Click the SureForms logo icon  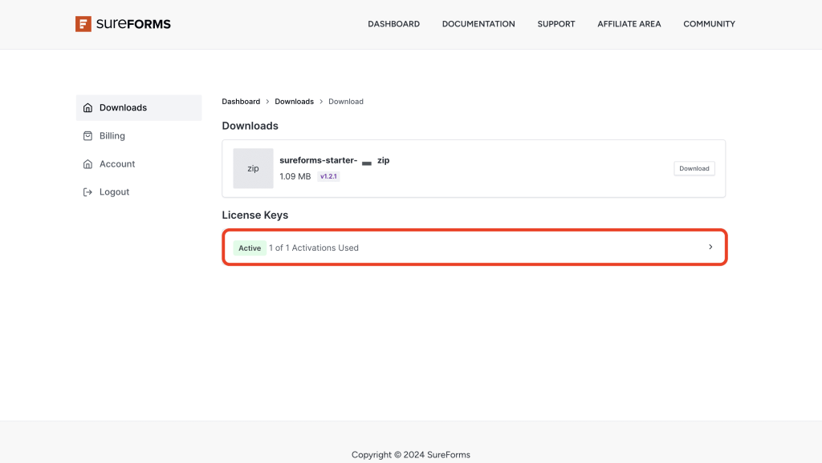[84, 24]
